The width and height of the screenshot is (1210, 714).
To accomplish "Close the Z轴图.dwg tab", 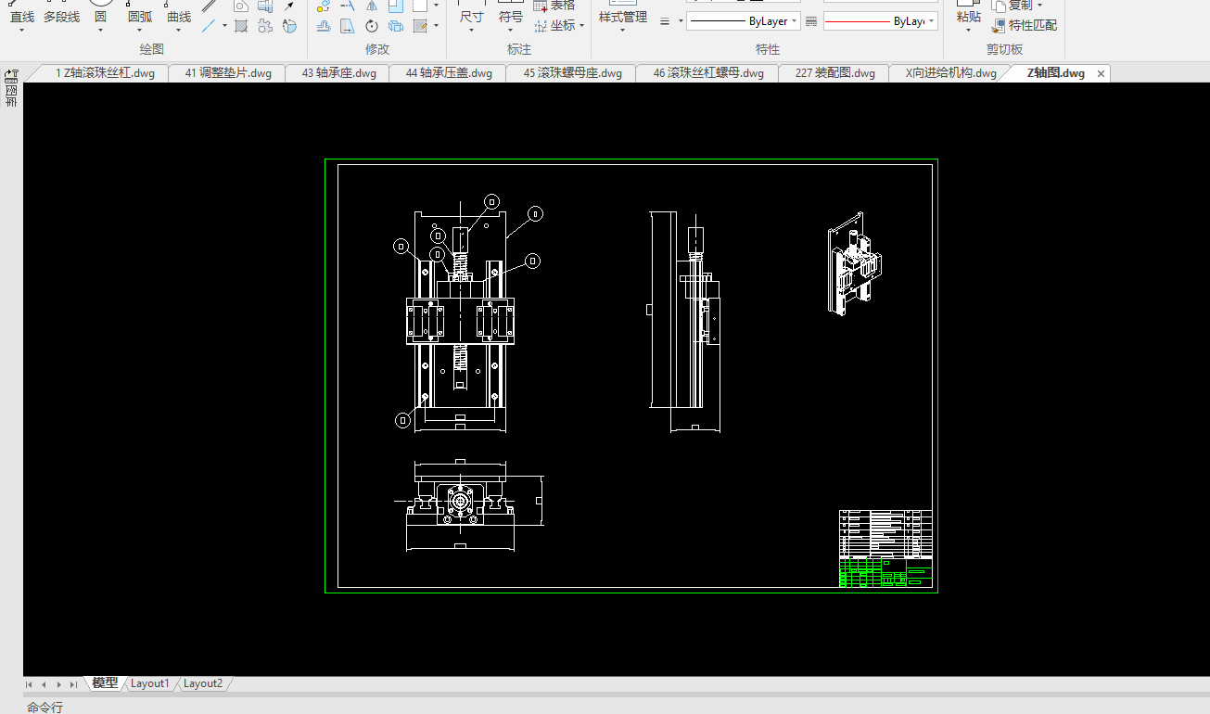I will click(1101, 73).
